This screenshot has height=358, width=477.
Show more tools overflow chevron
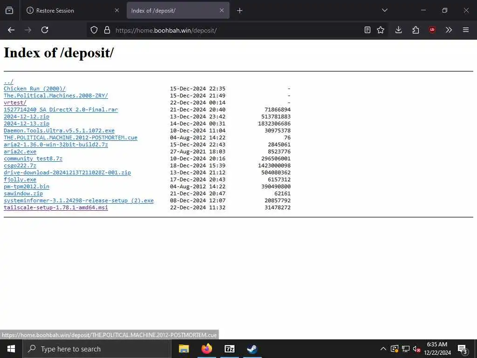(449, 30)
